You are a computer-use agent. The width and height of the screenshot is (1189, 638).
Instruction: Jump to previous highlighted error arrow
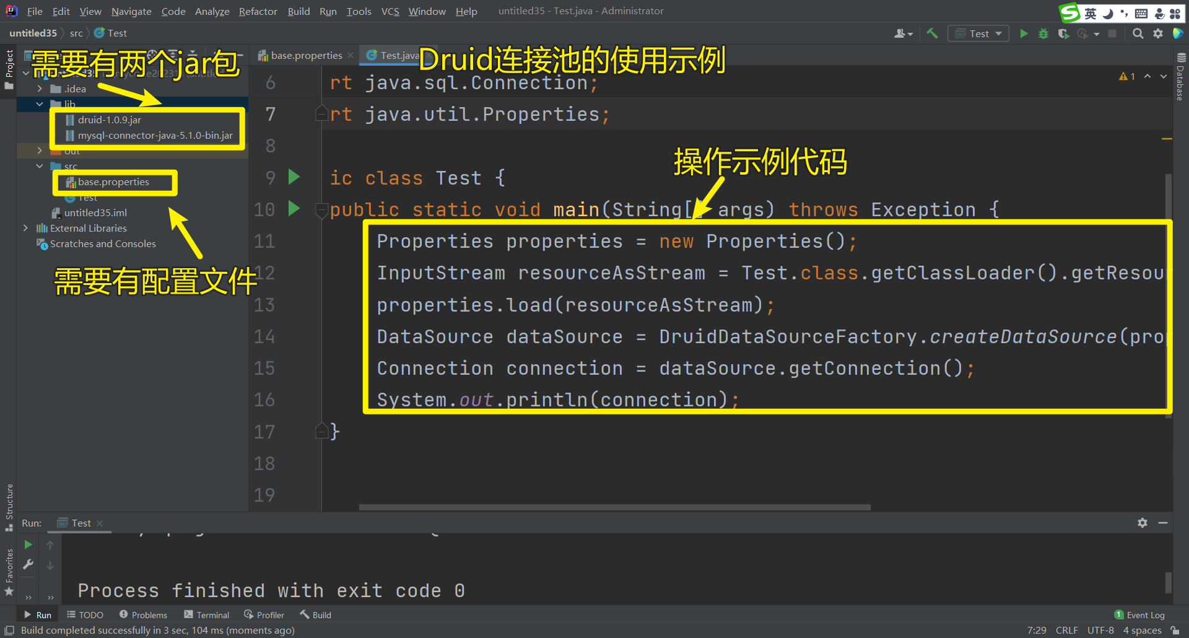pos(1148,76)
